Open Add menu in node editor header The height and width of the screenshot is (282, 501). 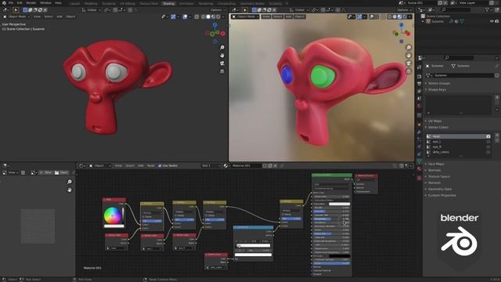(x=141, y=165)
